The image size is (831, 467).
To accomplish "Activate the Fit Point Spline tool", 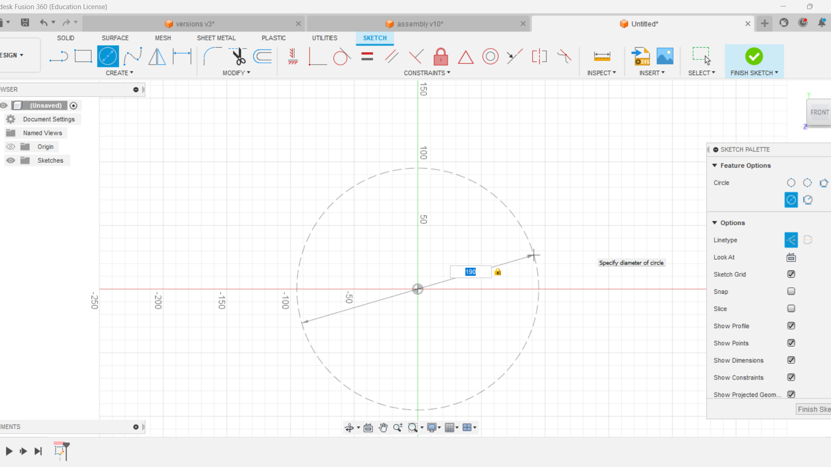I will 133,56.
